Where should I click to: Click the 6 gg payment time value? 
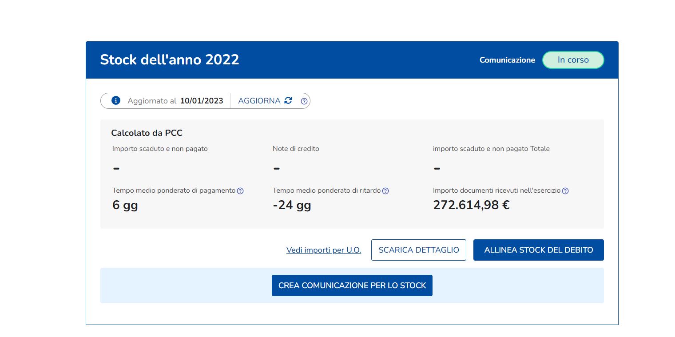point(125,205)
